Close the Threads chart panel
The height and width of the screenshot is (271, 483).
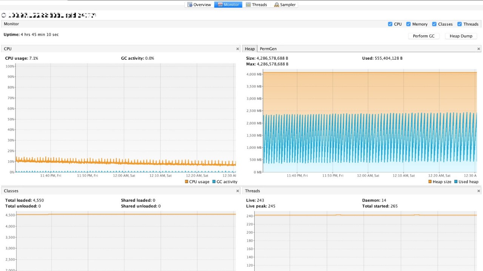(479, 191)
